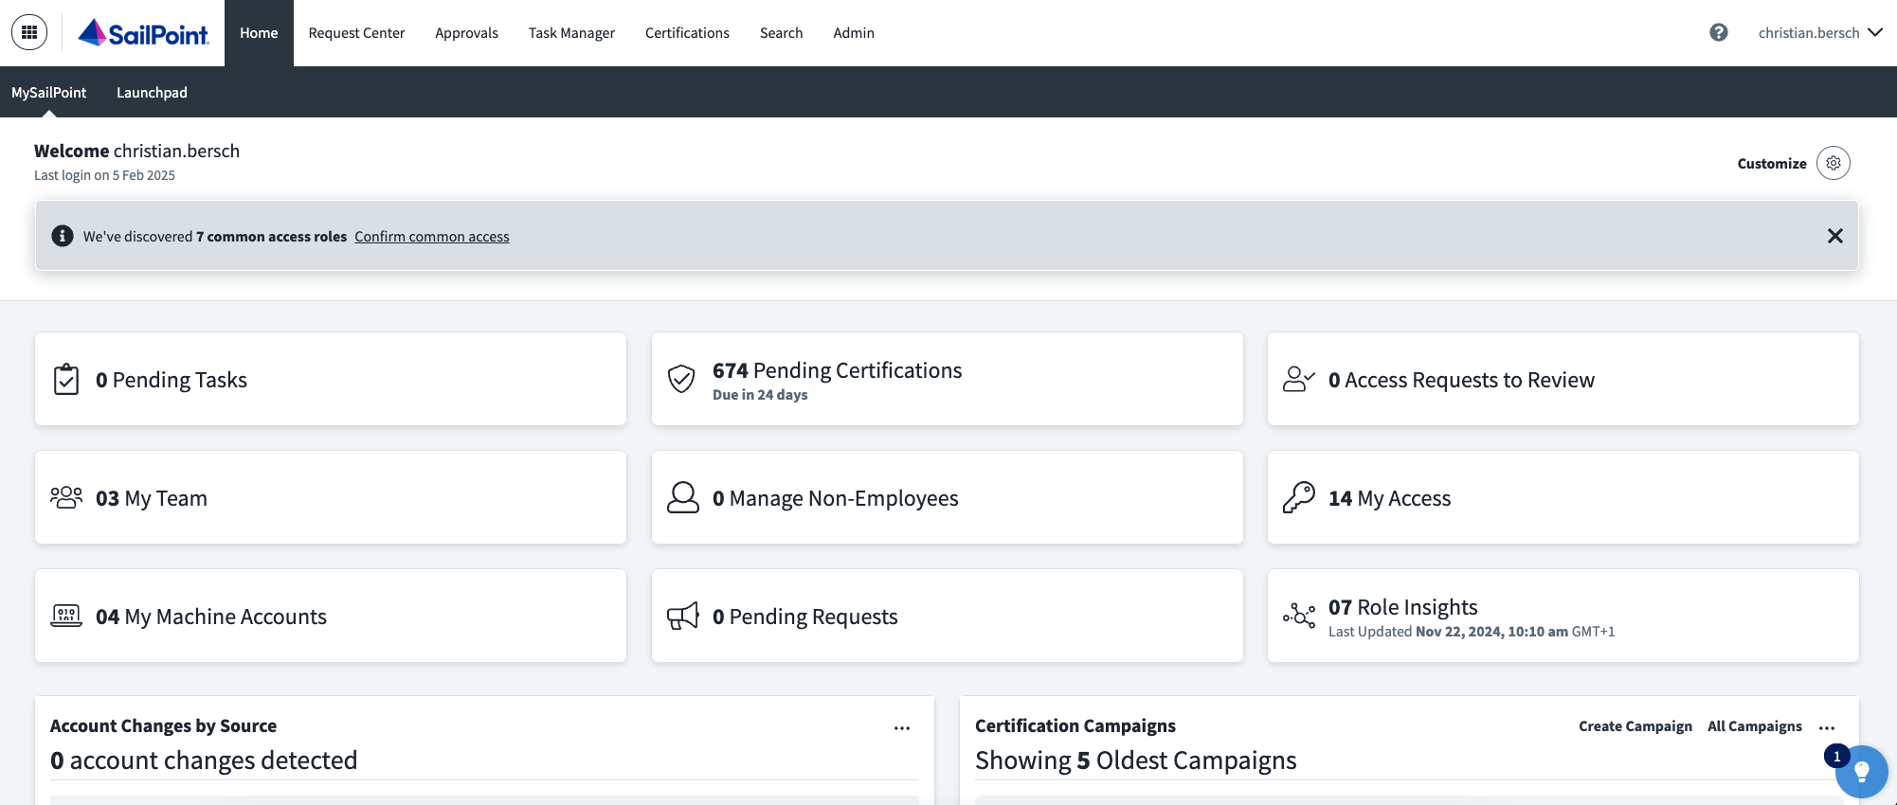
Task: Open the Request Center menu
Action: [x=356, y=32]
